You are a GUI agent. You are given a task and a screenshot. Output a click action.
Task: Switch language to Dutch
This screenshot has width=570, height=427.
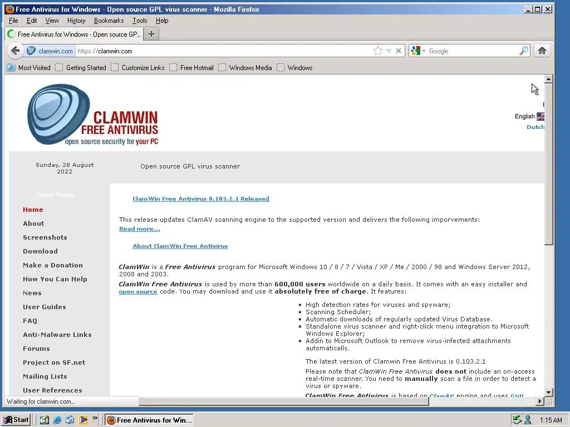point(535,127)
